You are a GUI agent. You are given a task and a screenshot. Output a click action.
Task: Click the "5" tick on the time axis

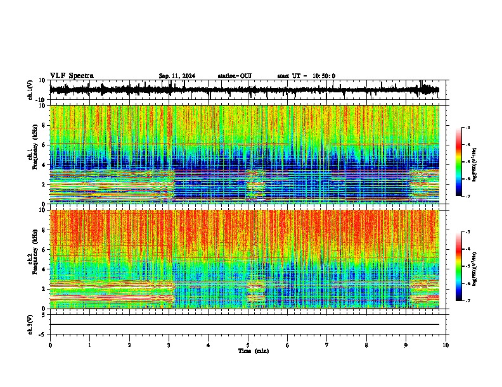(248, 345)
